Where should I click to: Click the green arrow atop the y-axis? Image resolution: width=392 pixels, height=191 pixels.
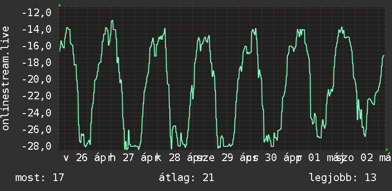point(59,5)
